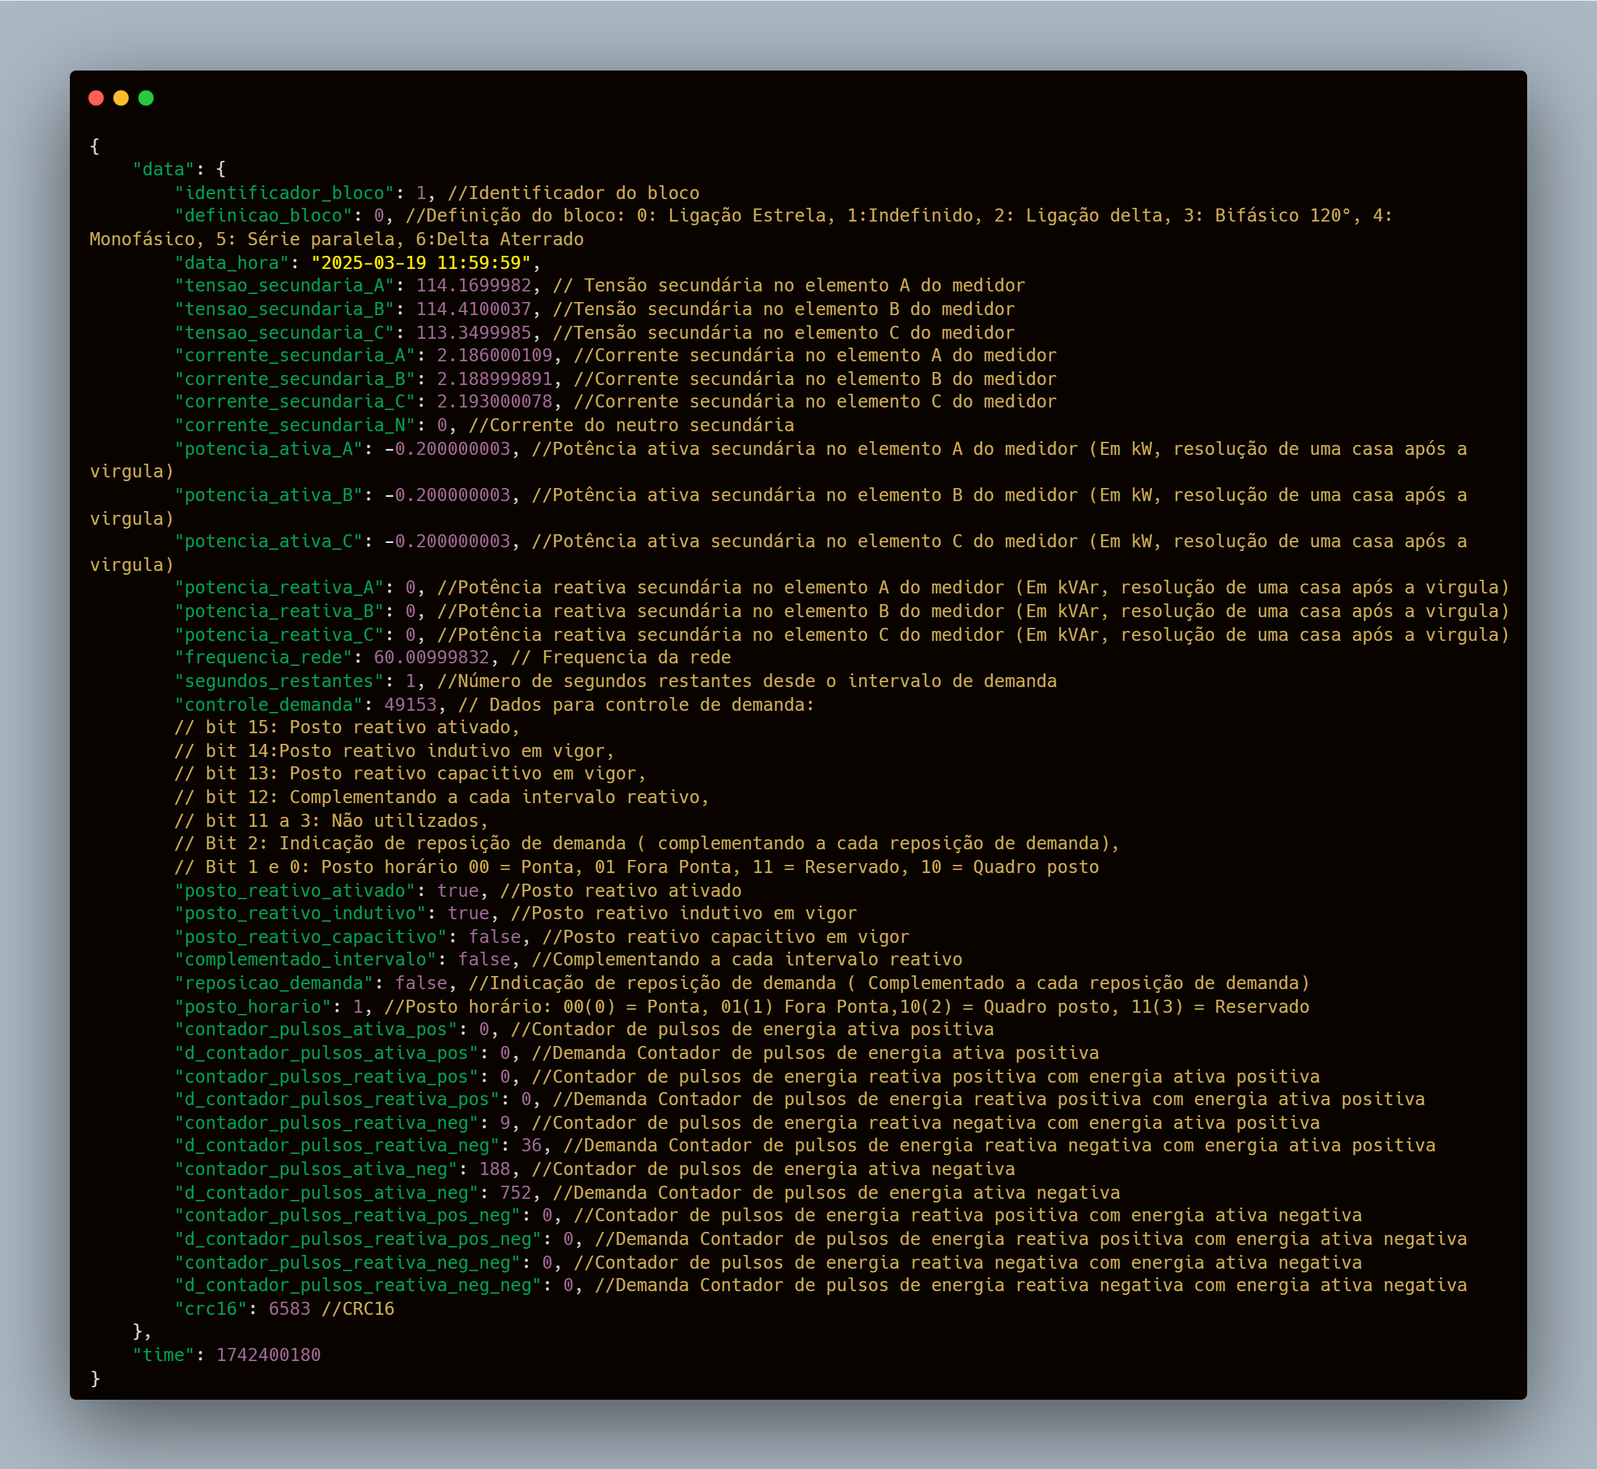Click the yellow minimize window dot
The height and width of the screenshot is (1469, 1597).
tap(121, 98)
